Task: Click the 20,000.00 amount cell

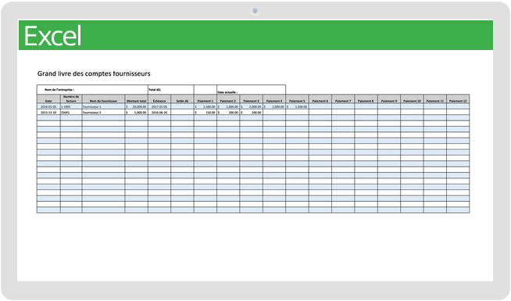Action: coord(136,106)
